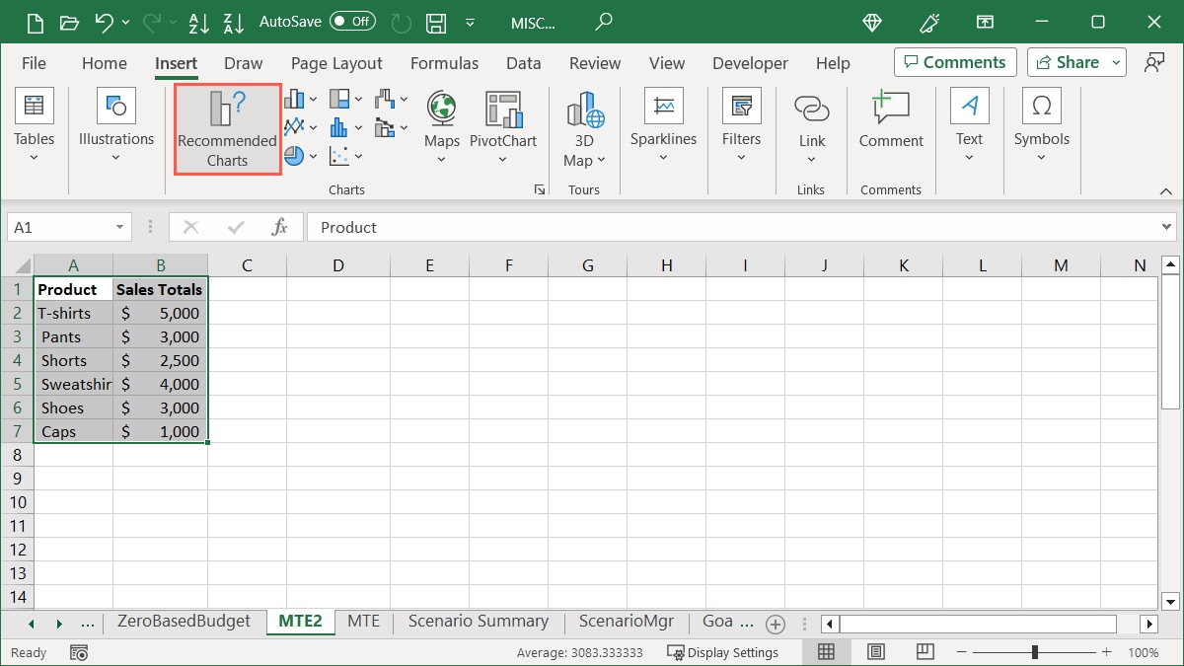The height and width of the screenshot is (666, 1184).
Task: Select cell C5 in the worksheet
Action: 247,384
